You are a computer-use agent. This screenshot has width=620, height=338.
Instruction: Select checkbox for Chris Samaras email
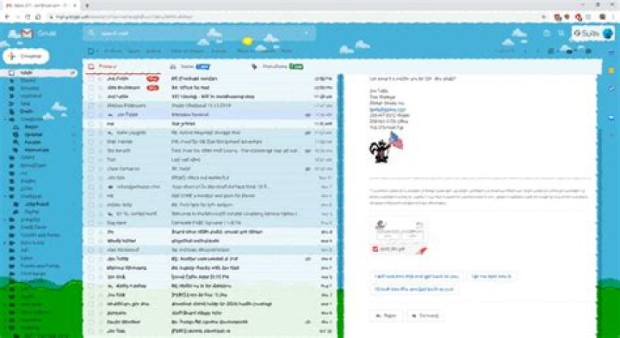pos(91,169)
